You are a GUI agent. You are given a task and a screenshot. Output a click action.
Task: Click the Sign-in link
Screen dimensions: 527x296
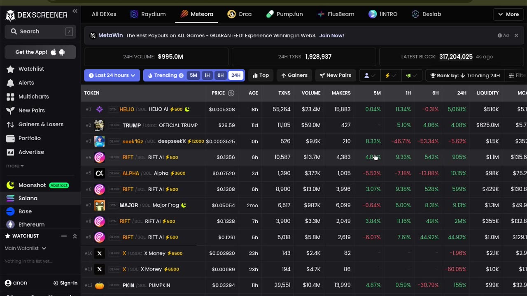(x=65, y=283)
